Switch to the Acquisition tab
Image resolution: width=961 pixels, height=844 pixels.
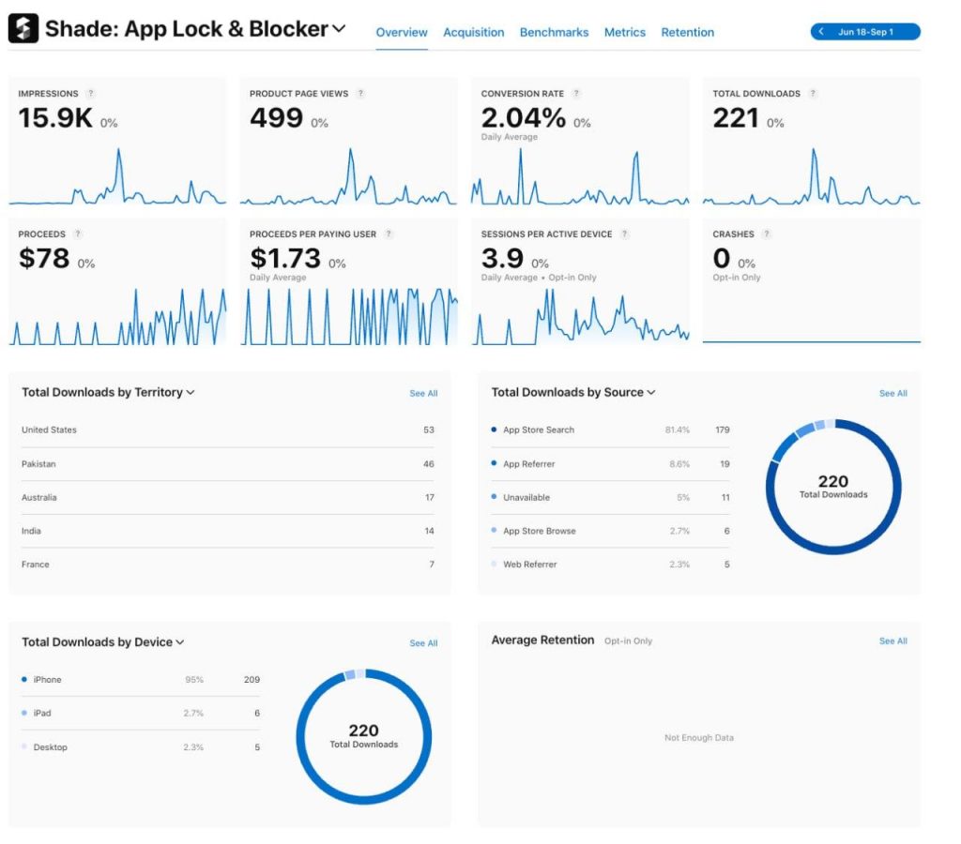pyautogui.click(x=474, y=32)
